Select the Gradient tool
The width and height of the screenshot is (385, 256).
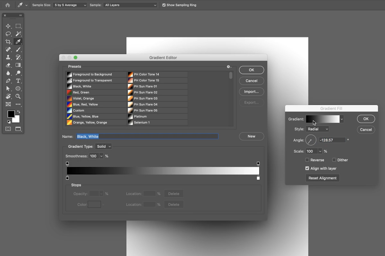[18, 65]
